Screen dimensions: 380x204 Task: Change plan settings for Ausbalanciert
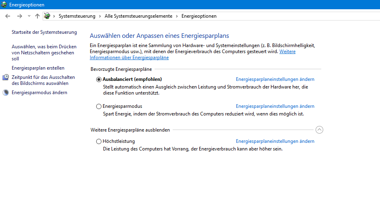click(275, 79)
